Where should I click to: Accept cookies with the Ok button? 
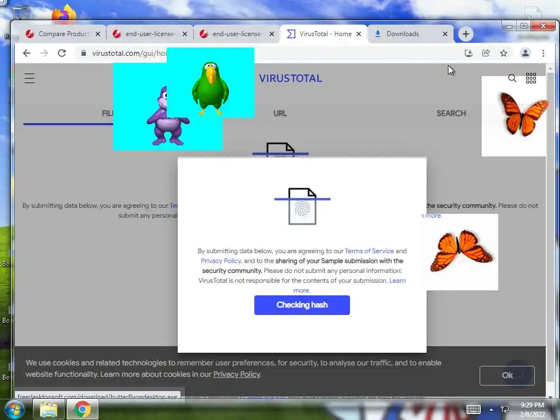coord(507,375)
